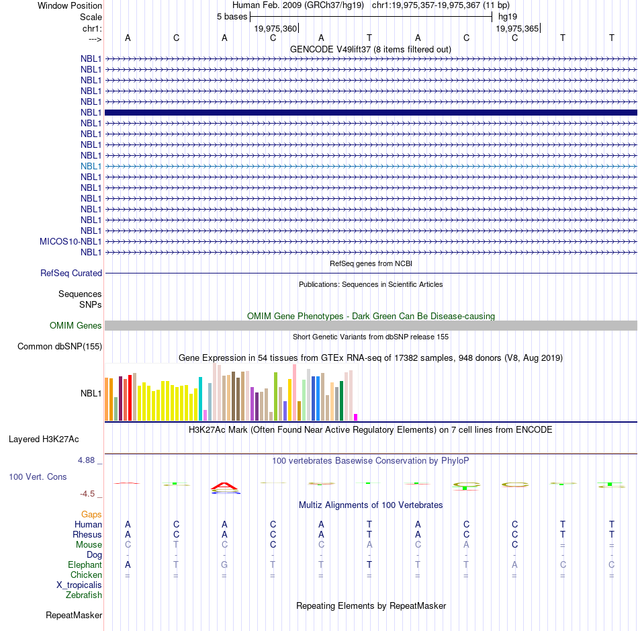Click the Chicken alignment row label

coord(86,575)
